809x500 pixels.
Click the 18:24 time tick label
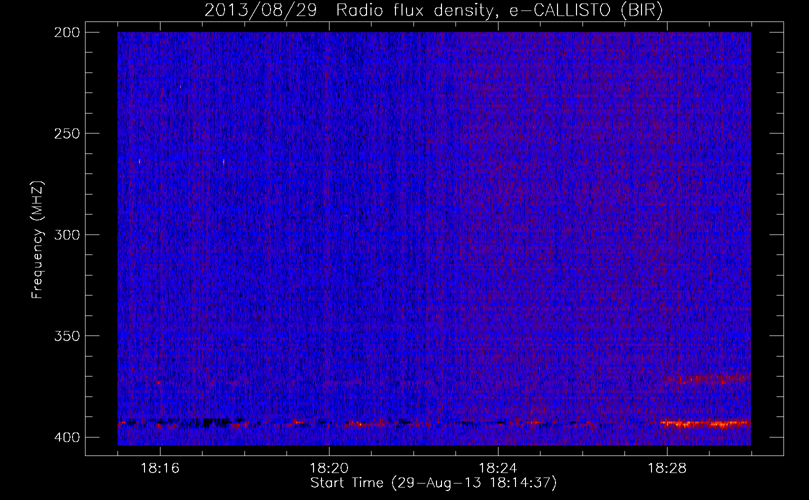(498, 468)
